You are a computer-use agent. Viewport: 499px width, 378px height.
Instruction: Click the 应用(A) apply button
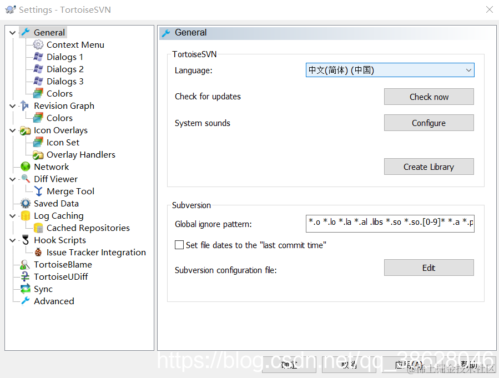tap(409, 365)
